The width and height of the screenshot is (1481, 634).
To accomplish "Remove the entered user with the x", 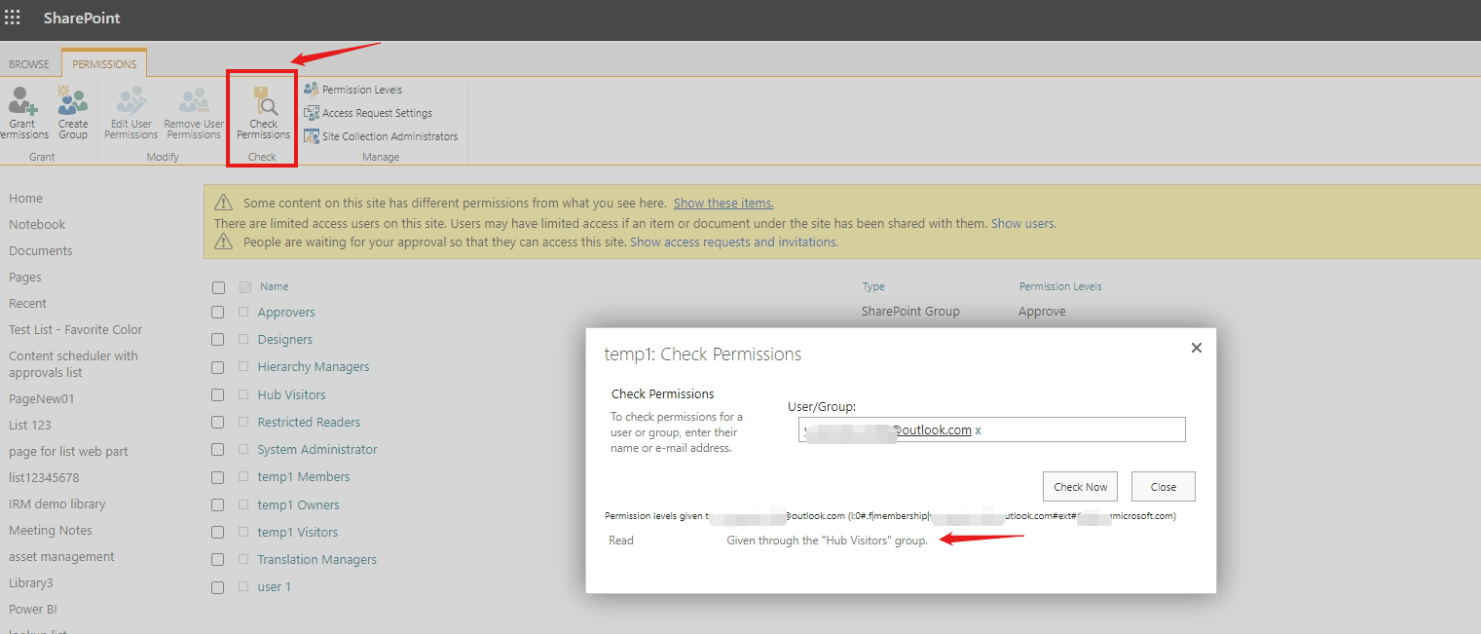I will click(979, 430).
